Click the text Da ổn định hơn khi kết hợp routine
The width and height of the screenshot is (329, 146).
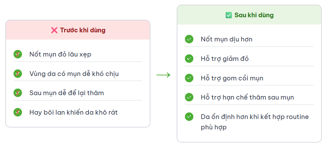255,117
